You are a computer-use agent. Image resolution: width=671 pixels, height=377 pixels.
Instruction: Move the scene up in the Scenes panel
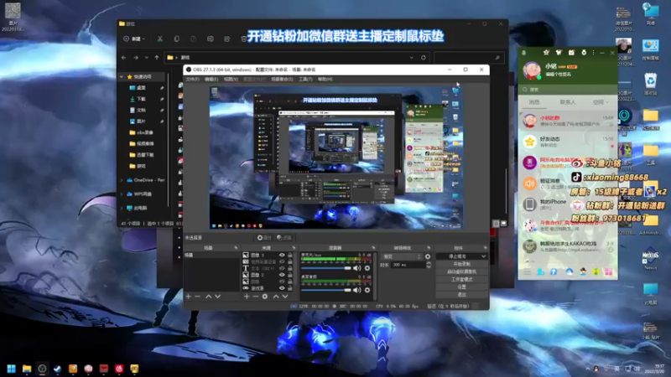pyautogui.click(x=208, y=297)
